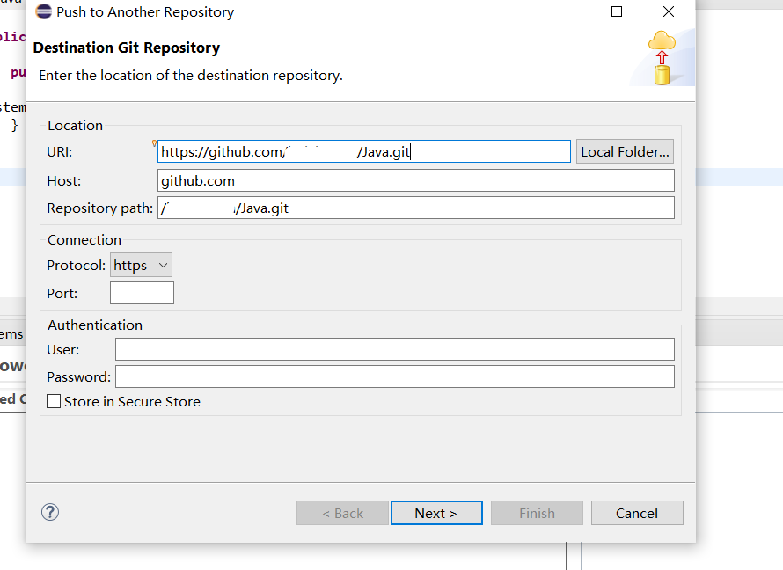Focus the Password field

[x=394, y=376]
